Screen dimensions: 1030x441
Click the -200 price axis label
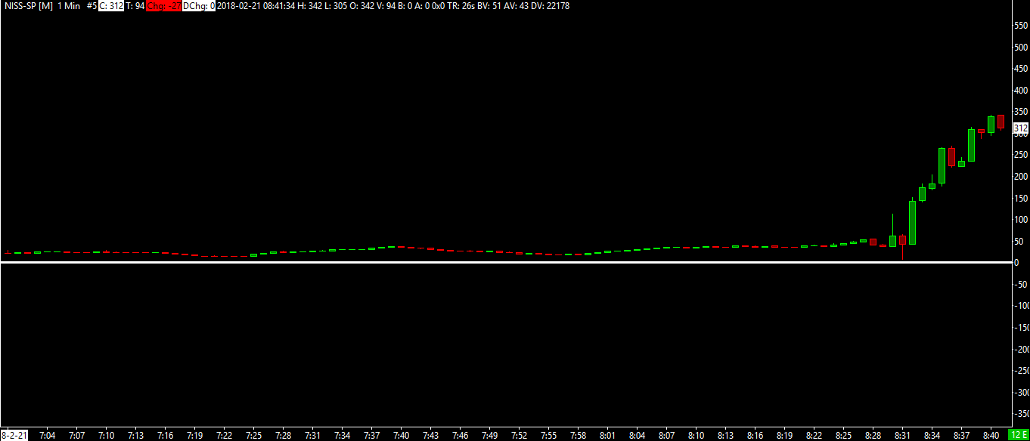[1020, 350]
